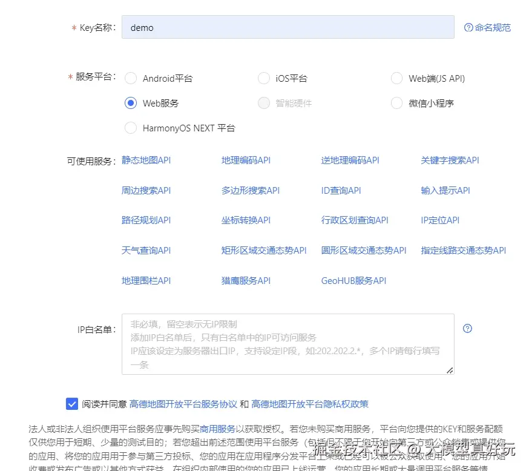Select the 智能硬件 radio button
Screen dimensions: 529x471
pos(264,103)
